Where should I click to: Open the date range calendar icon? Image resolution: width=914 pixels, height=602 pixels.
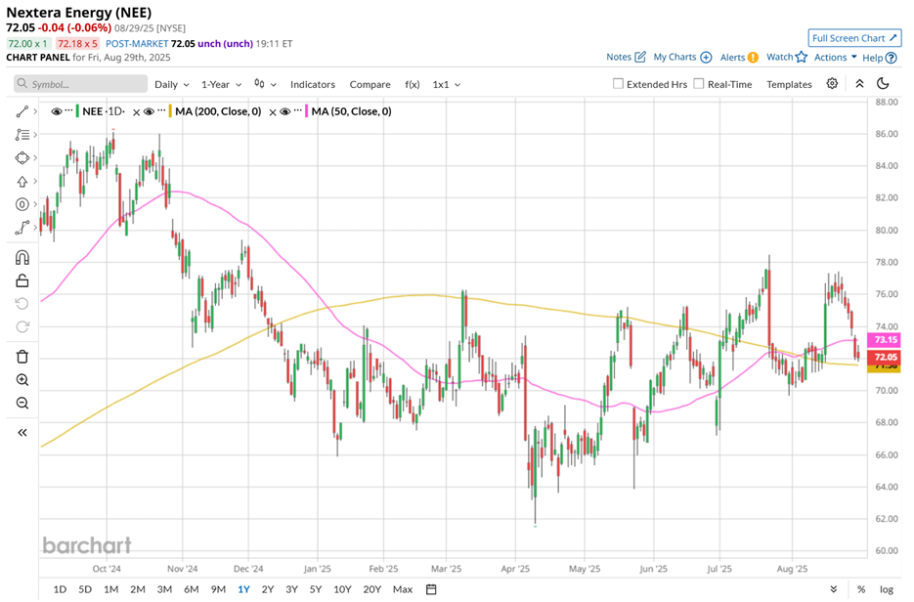pos(431,589)
